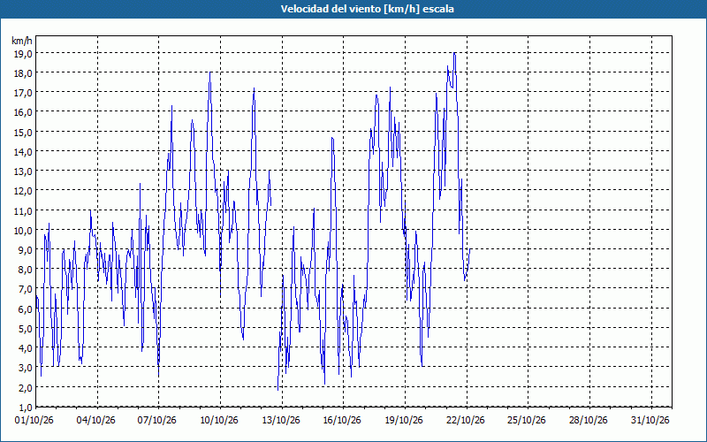707x442 pixels.
Task: Click the km/h unit label
Action: [x=22, y=41]
